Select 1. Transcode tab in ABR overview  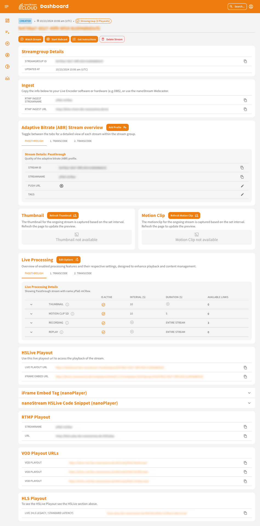(x=59, y=141)
